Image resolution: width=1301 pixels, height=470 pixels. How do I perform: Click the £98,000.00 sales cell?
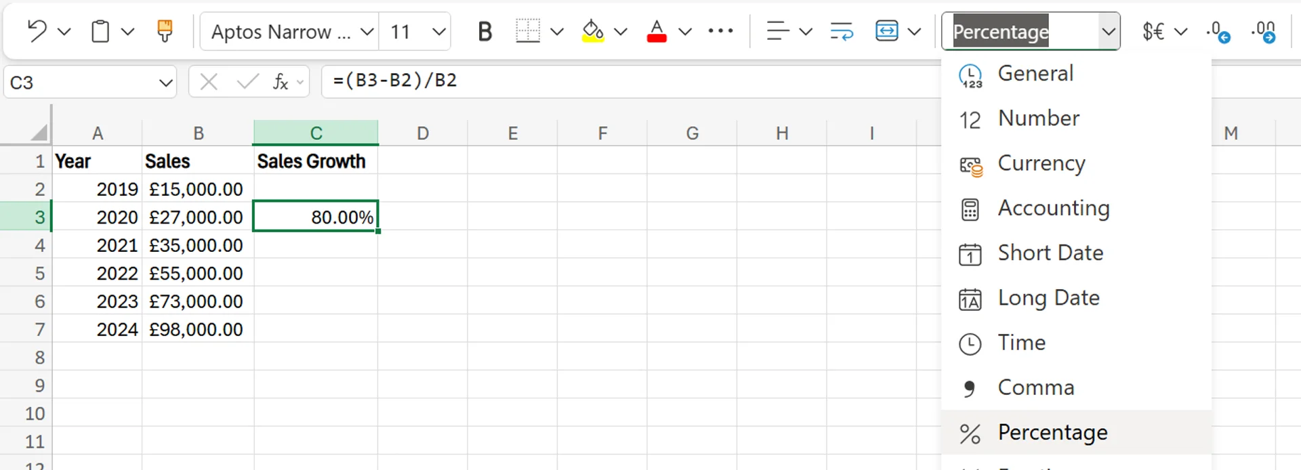tap(198, 329)
